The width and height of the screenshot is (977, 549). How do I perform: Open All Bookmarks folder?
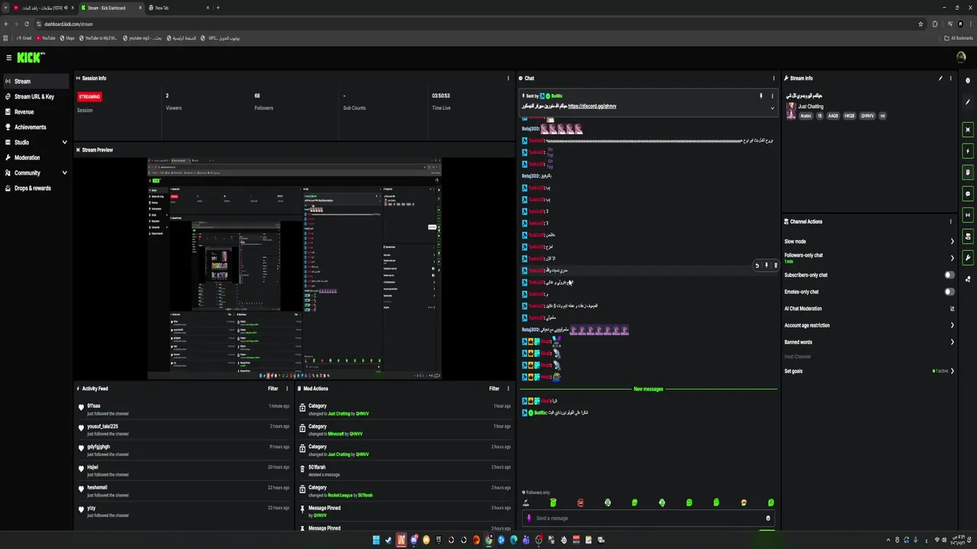(x=959, y=37)
